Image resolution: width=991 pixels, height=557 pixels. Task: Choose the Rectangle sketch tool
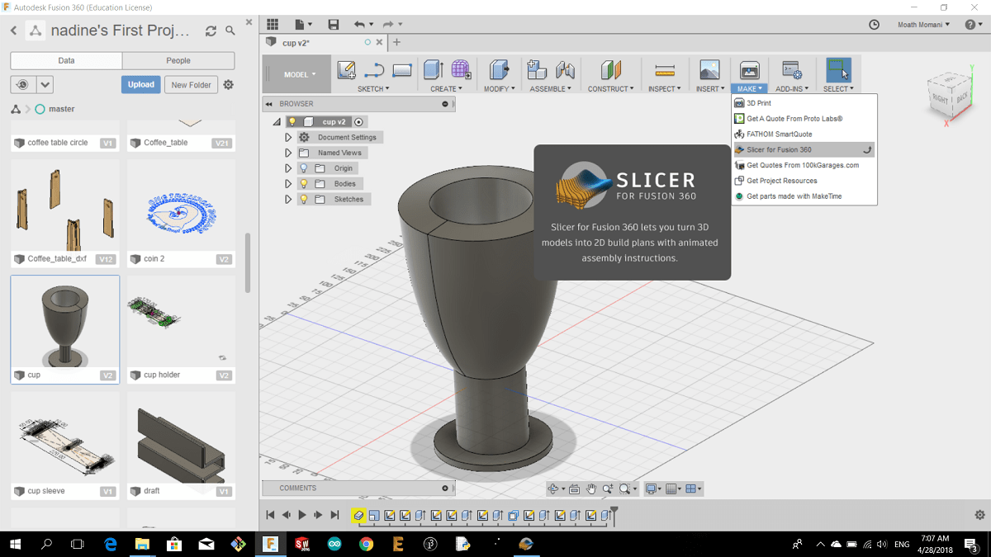(x=402, y=70)
